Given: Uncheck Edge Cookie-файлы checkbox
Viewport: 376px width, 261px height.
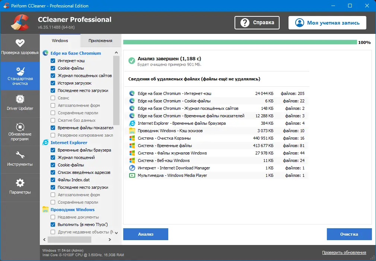Looking at the screenshot, I should pos(53,68).
